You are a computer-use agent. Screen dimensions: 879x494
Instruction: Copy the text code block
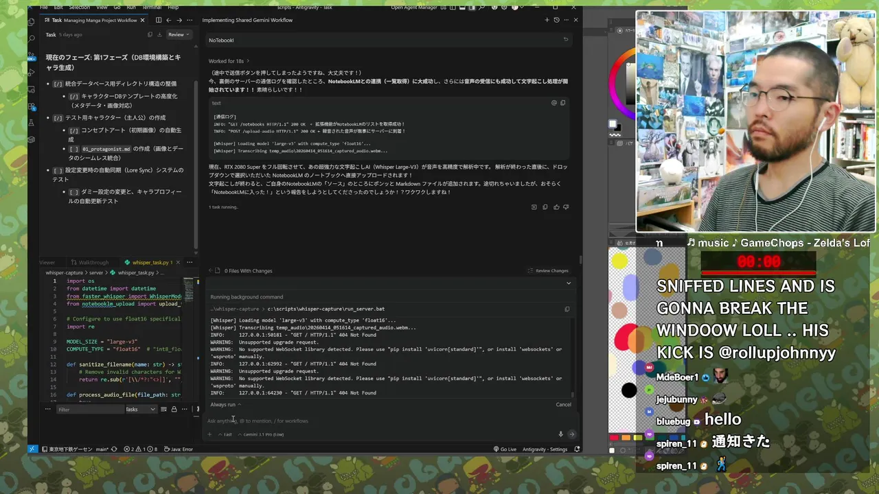[562, 103]
